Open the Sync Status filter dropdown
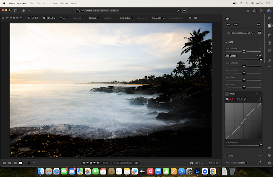This screenshot has width=273, height=177. [126, 18]
